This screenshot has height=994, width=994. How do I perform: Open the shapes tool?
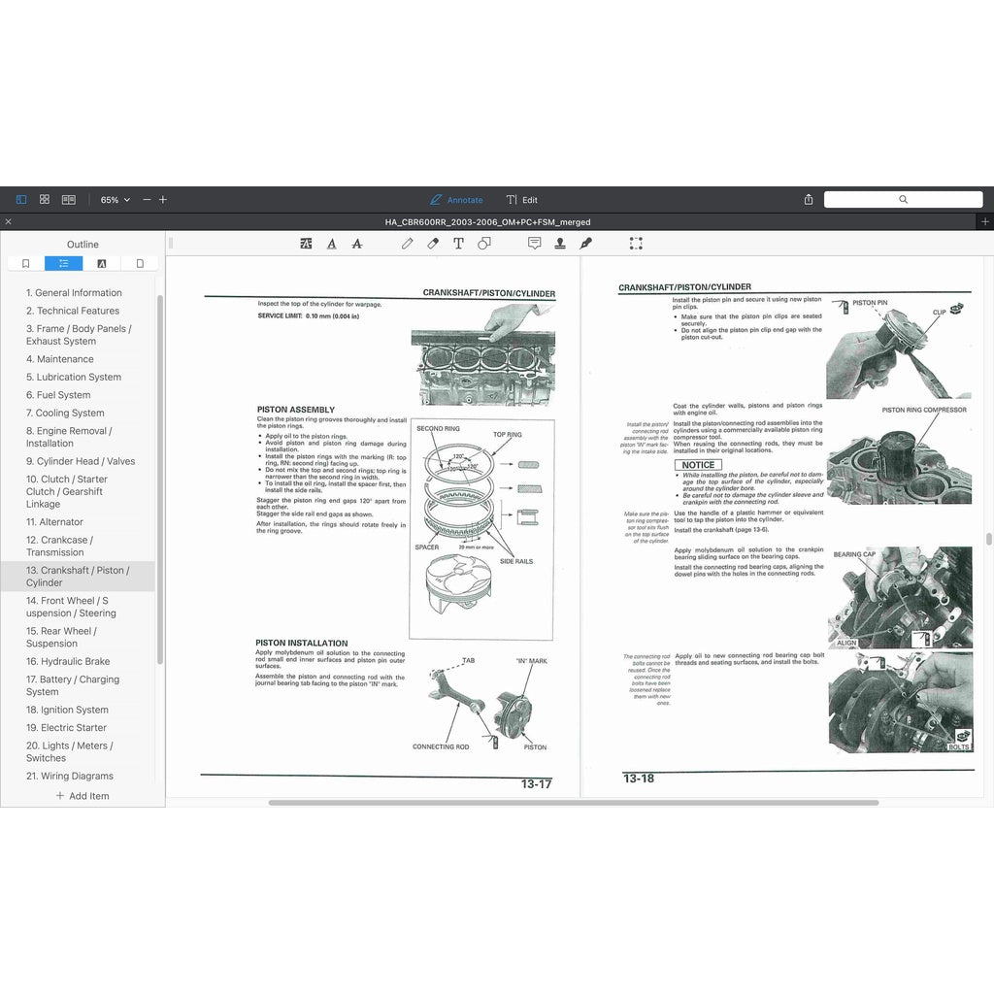(x=483, y=244)
